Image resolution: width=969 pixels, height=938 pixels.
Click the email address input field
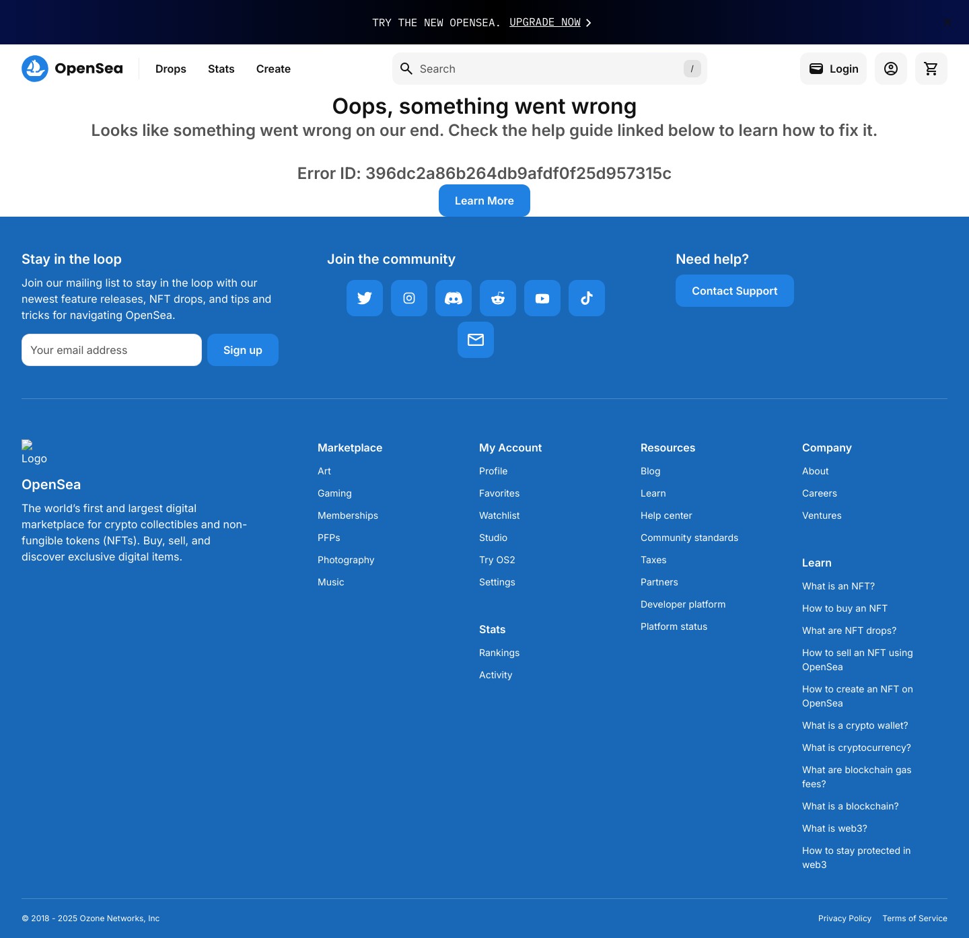[112, 350]
